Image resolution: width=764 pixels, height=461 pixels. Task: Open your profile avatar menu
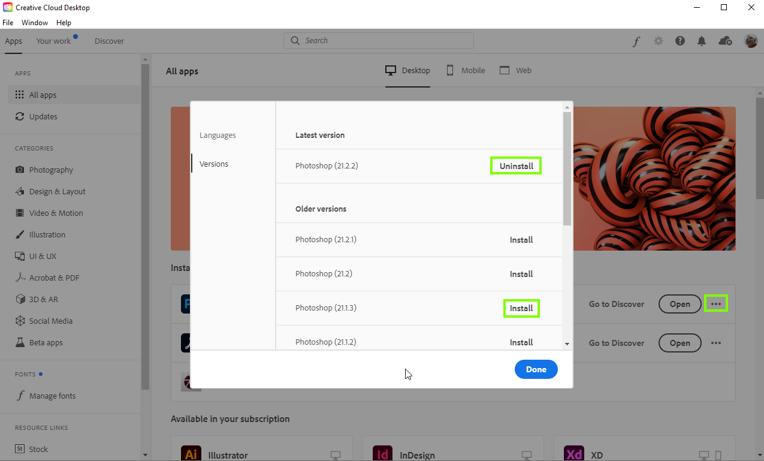[751, 41]
